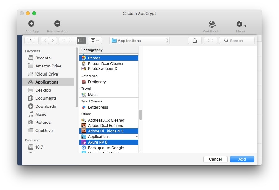Select the 10.7 device
279x190 pixels.
(49, 147)
